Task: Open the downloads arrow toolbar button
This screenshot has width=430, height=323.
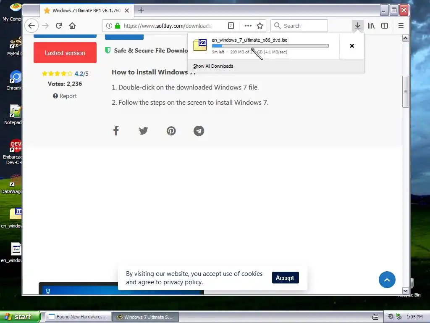Action: (x=358, y=26)
